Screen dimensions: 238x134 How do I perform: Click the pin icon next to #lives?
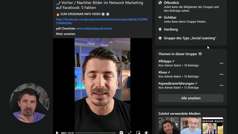pyautogui.click(x=169, y=72)
